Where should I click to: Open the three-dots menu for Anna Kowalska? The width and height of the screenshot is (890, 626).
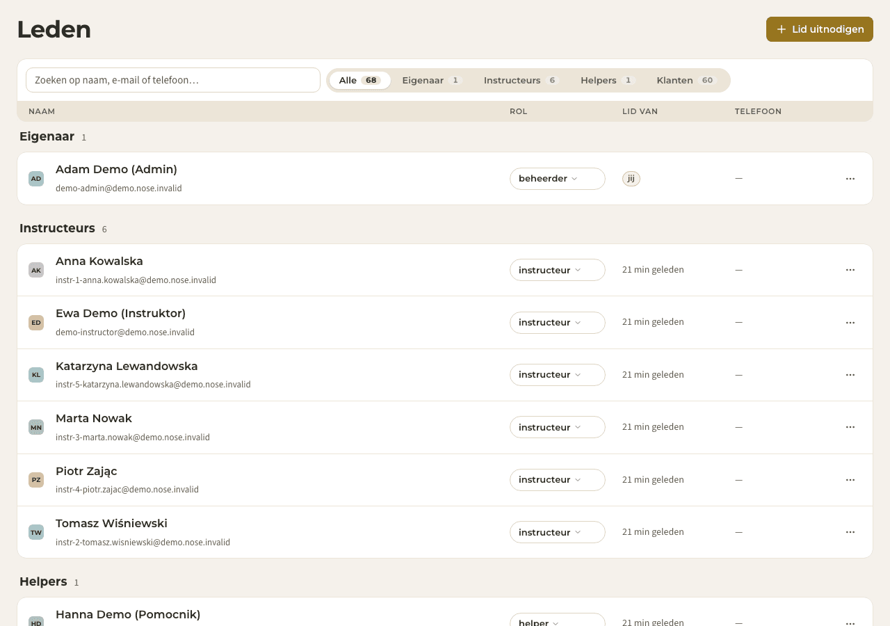(850, 270)
